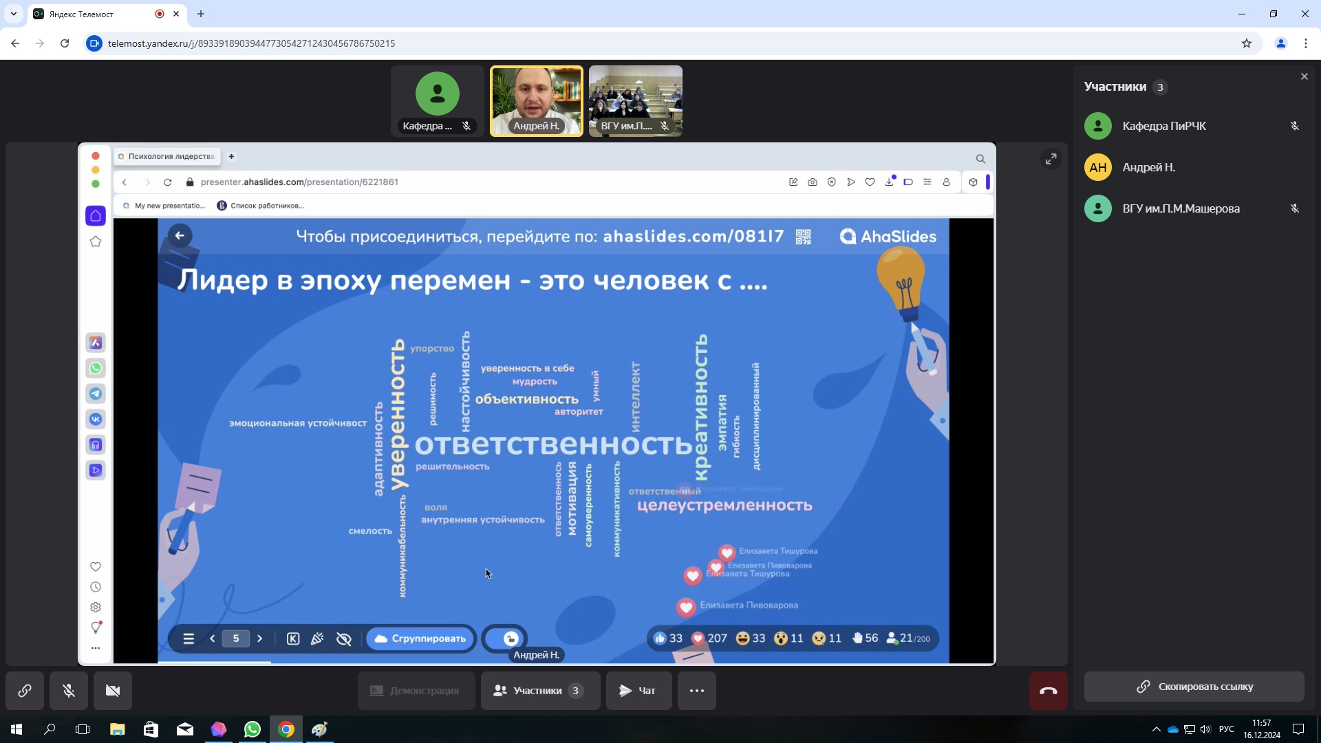Click the red hang up call button

(x=1048, y=691)
